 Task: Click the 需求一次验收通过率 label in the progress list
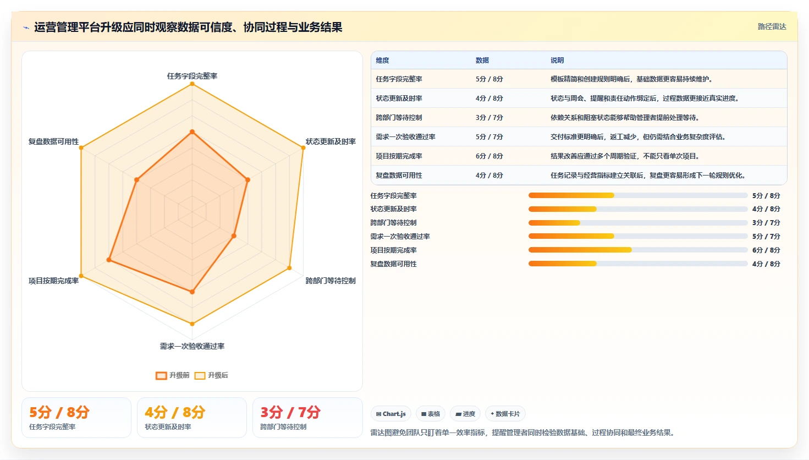[400, 237]
